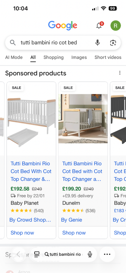The width and height of the screenshot is (126, 273).
Task: Open the bottom bar ellipsis menu
Action: 107,254
